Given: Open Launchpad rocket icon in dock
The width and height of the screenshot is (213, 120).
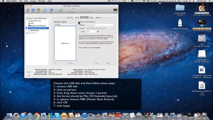Looking at the screenshot, I should tap(16, 115).
